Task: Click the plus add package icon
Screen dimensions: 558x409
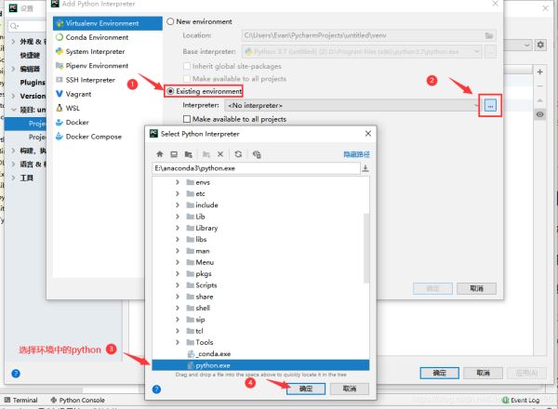Action: point(539,72)
